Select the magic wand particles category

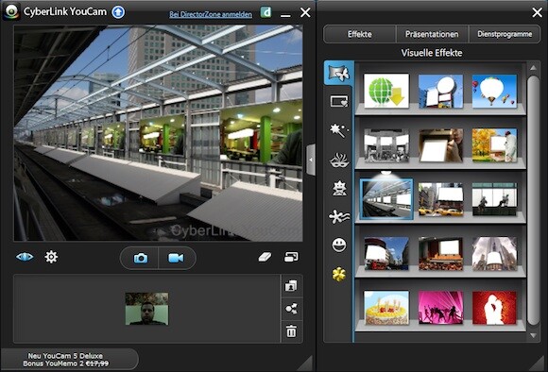click(338, 130)
